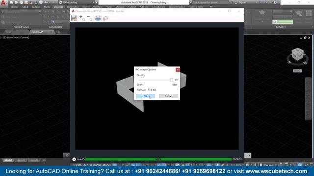Open the Home ribbon tab
Image resolution: width=314 pixels, height=176 pixels.
14,7
